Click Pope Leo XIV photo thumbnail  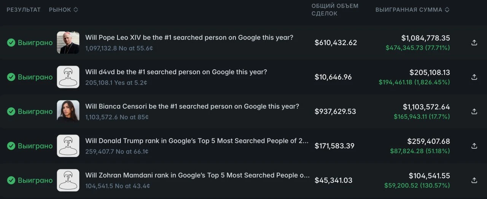click(68, 42)
